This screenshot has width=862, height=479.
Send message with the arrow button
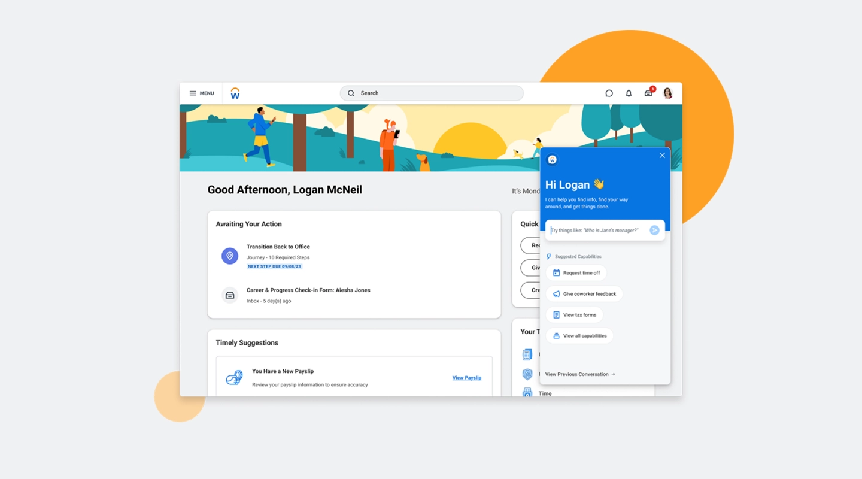pyautogui.click(x=655, y=231)
